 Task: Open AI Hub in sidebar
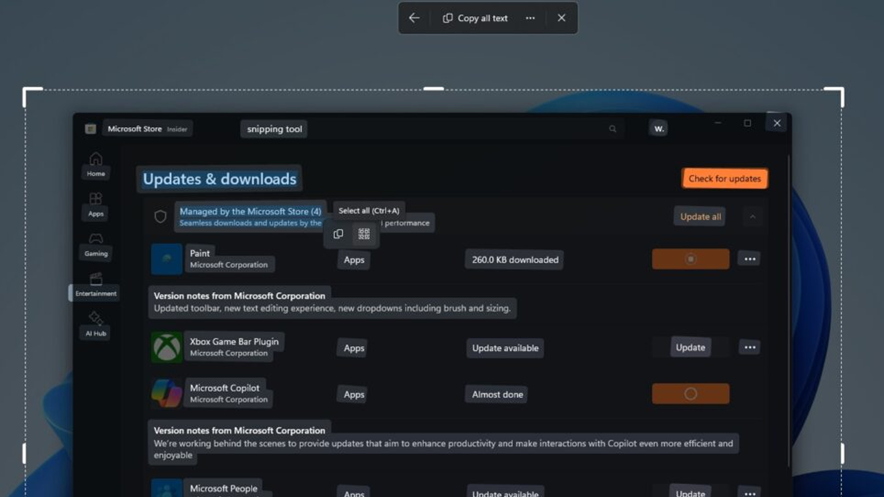coord(96,324)
